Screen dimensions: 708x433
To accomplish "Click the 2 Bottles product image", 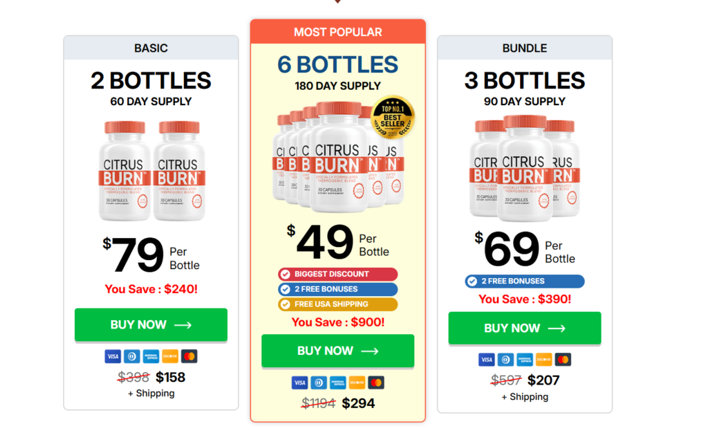I will pos(151,171).
